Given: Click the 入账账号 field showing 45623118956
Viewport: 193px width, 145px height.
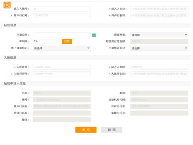Looking at the screenshot, I should click(62, 67).
